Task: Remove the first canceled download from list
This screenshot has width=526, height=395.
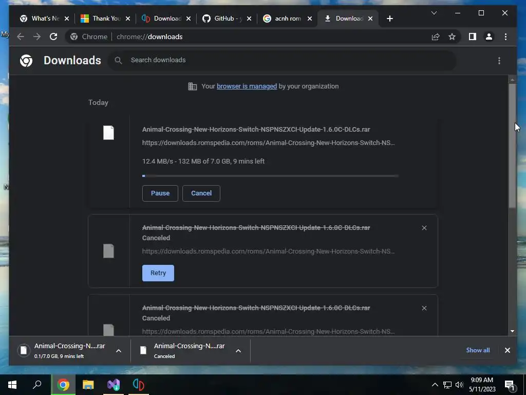Action: [x=424, y=228]
